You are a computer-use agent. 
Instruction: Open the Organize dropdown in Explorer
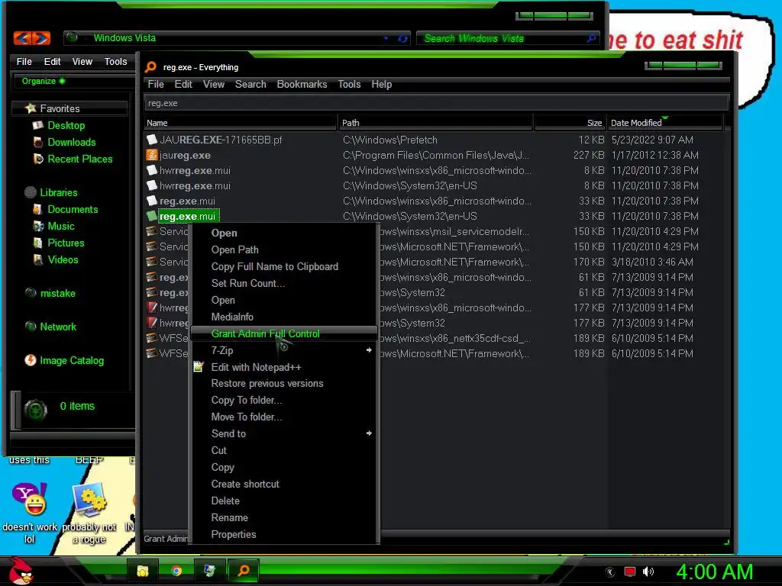(x=43, y=81)
